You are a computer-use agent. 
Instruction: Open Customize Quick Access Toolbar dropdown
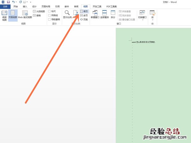pos(31,2)
